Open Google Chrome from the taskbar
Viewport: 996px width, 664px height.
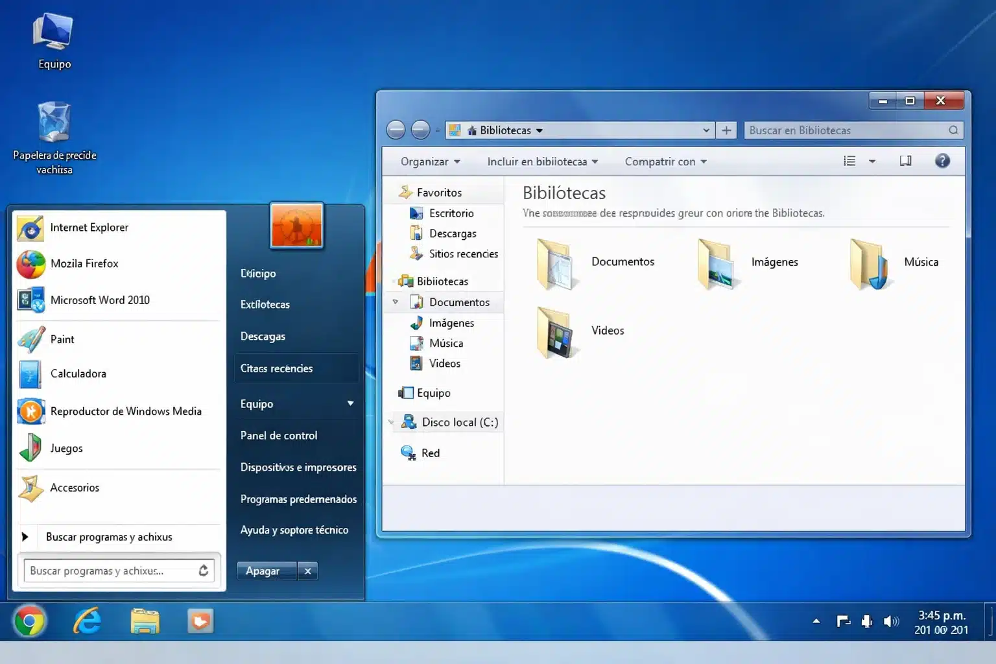(30, 621)
